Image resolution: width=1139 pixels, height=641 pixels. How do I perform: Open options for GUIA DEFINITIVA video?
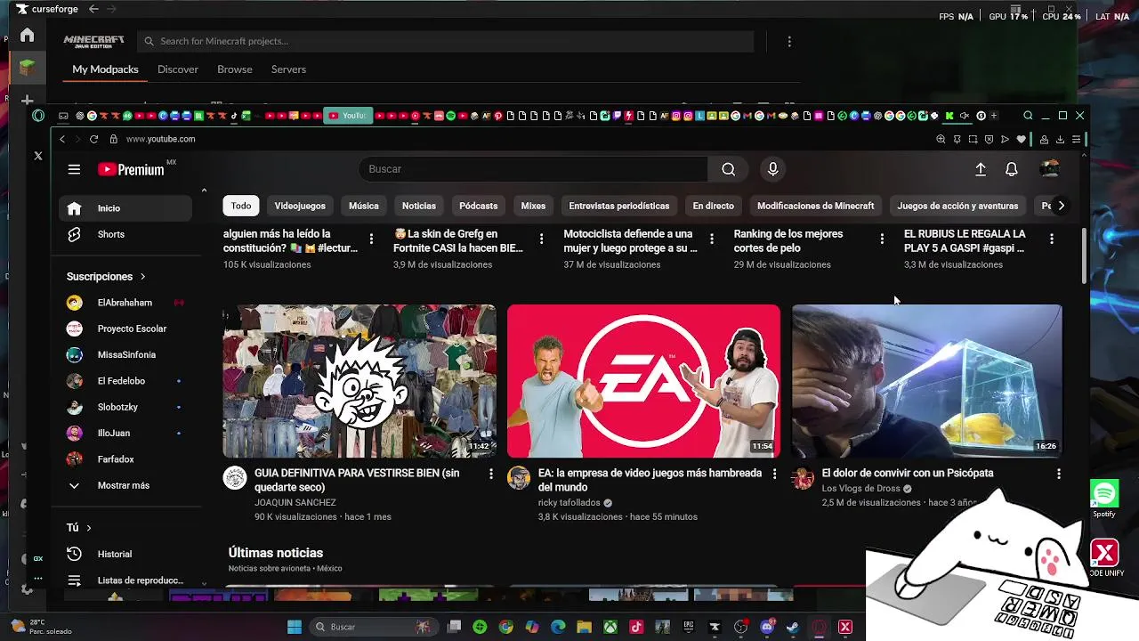click(x=490, y=474)
